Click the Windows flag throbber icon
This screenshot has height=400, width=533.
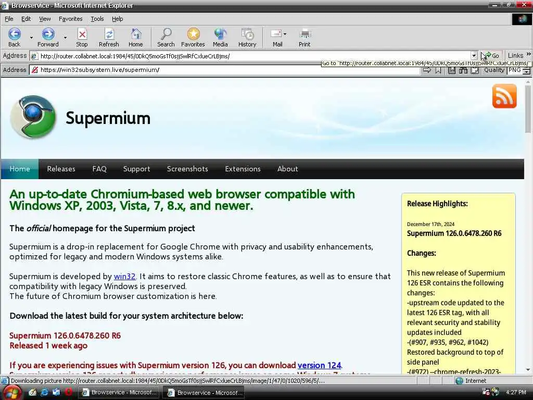(523, 19)
